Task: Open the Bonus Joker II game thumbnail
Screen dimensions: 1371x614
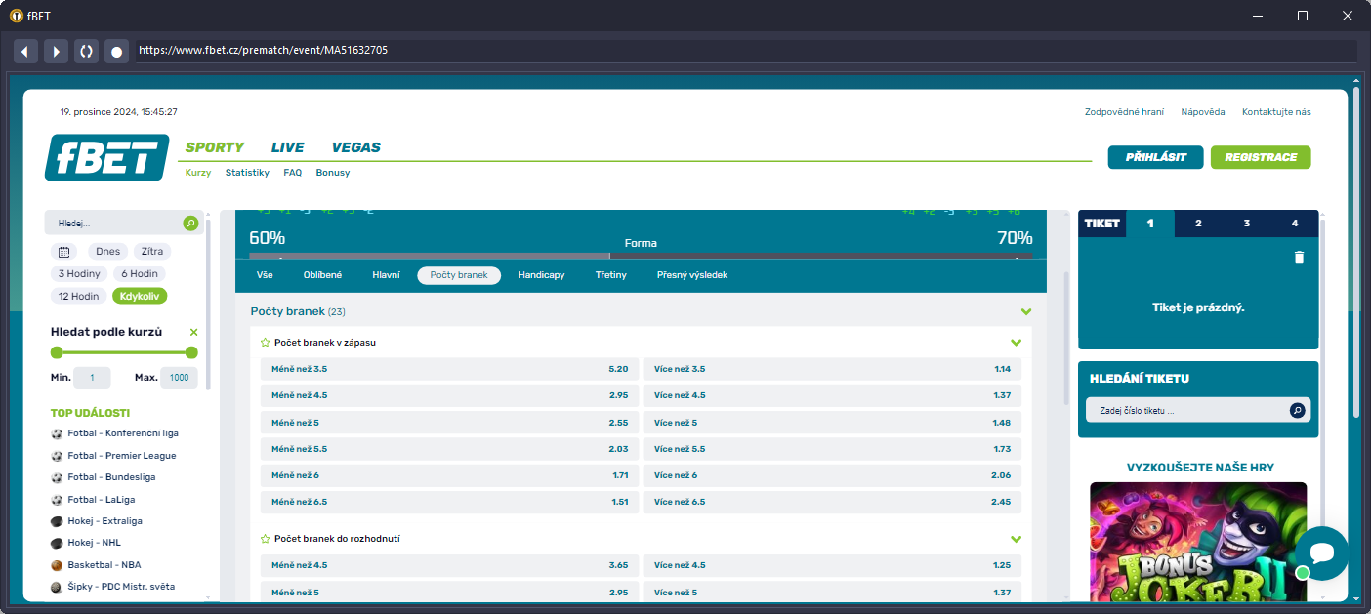Action: pyautogui.click(x=1198, y=541)
